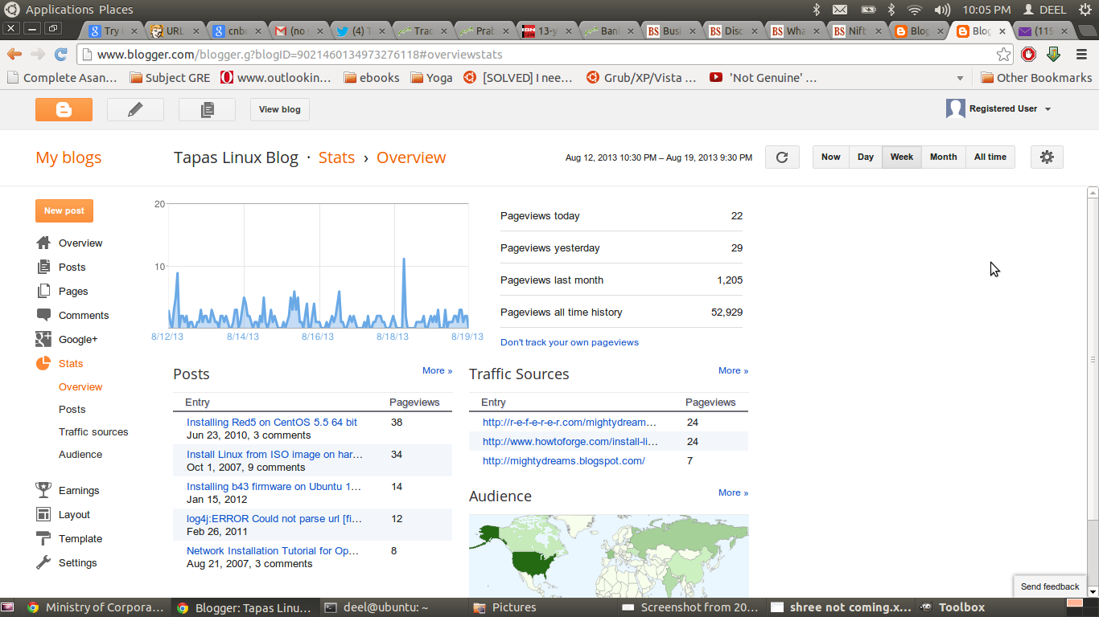
Task: Open the Applications menu
Action: (60, 10)
